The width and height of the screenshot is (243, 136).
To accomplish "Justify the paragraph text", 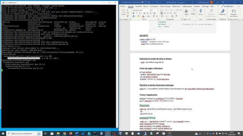I will pos(171,13).
